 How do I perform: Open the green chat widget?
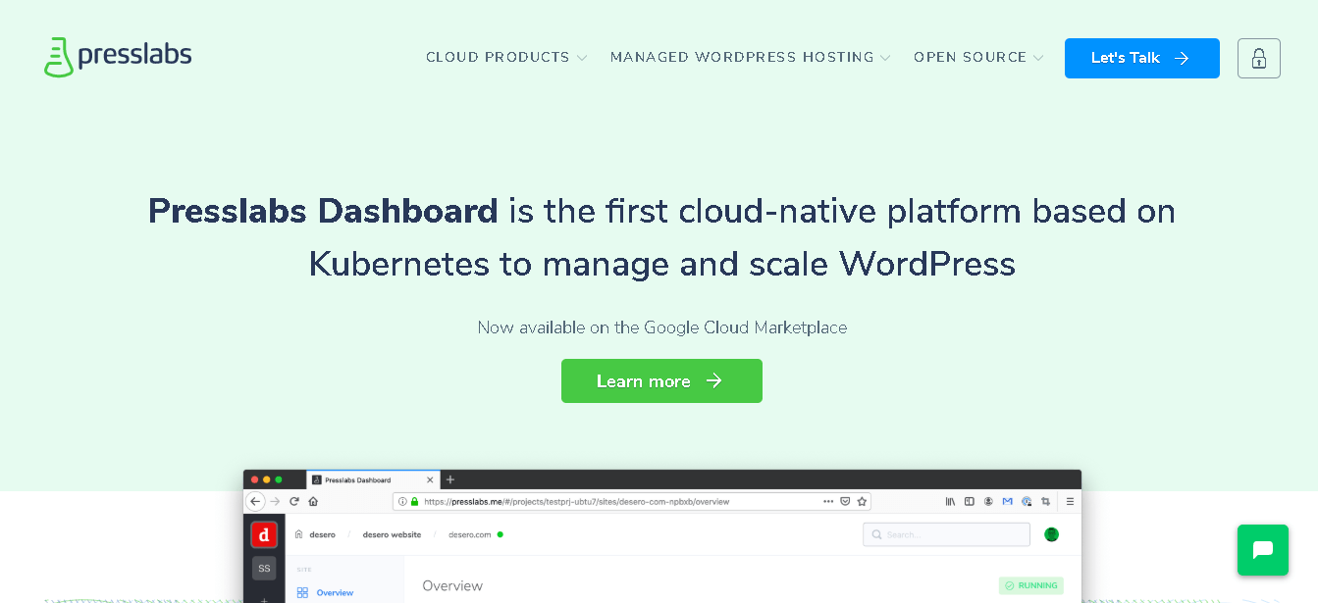(1263, 550)
